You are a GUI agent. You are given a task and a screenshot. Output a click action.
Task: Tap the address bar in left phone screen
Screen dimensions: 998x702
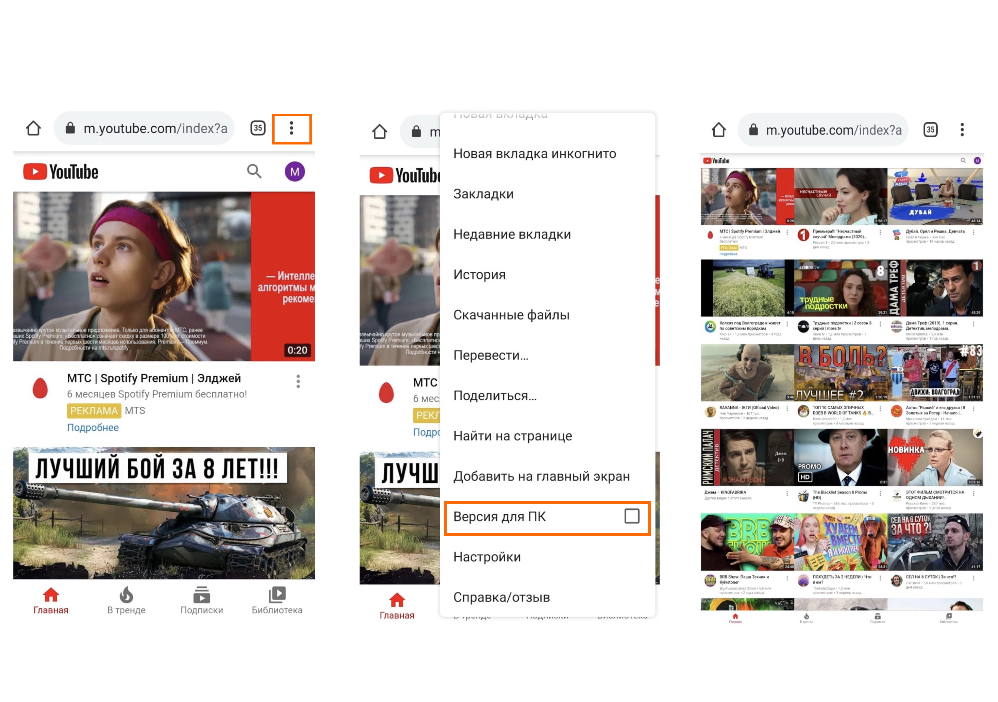pos(144,128)
